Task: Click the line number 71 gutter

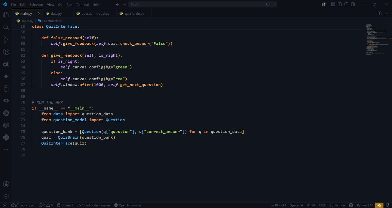Action: click(23, 108)
